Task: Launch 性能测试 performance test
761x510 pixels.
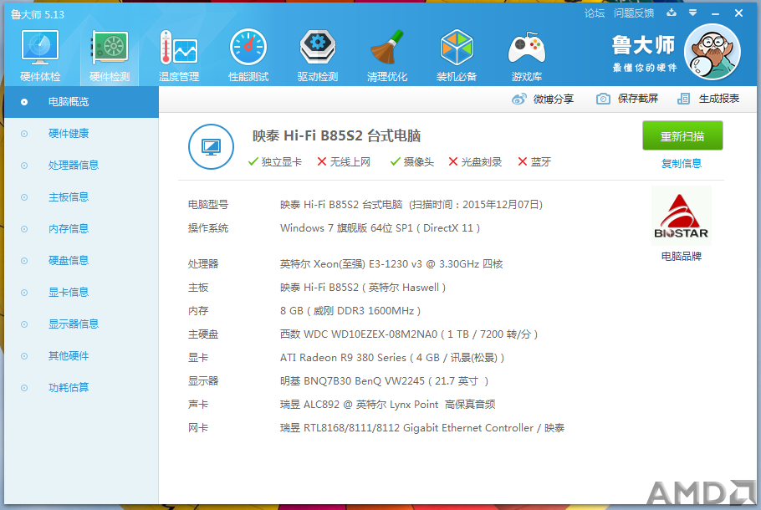Action: coord(248,55)
